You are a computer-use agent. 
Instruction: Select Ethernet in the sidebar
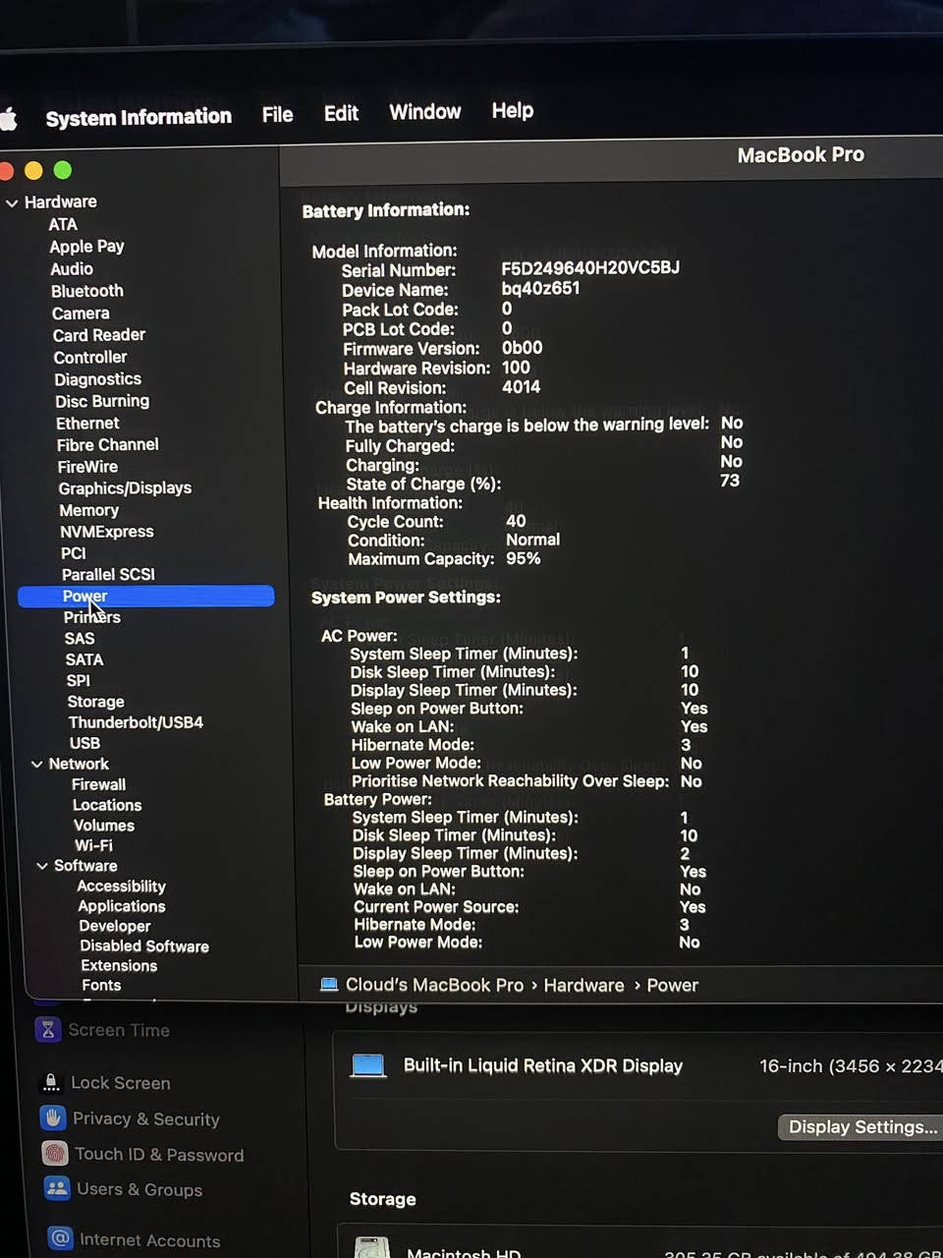(x=87, y=423)
